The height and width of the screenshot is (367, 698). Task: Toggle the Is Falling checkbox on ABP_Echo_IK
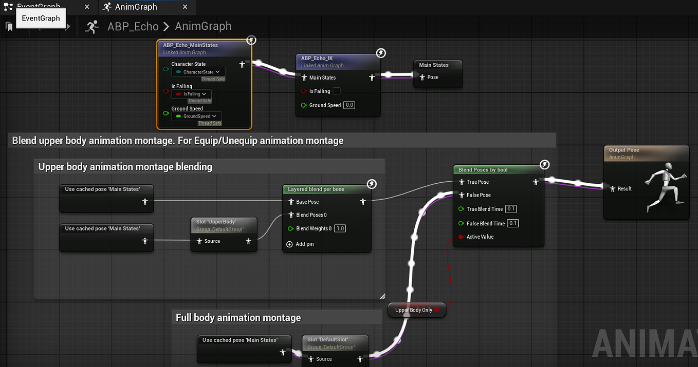(336, 91)
